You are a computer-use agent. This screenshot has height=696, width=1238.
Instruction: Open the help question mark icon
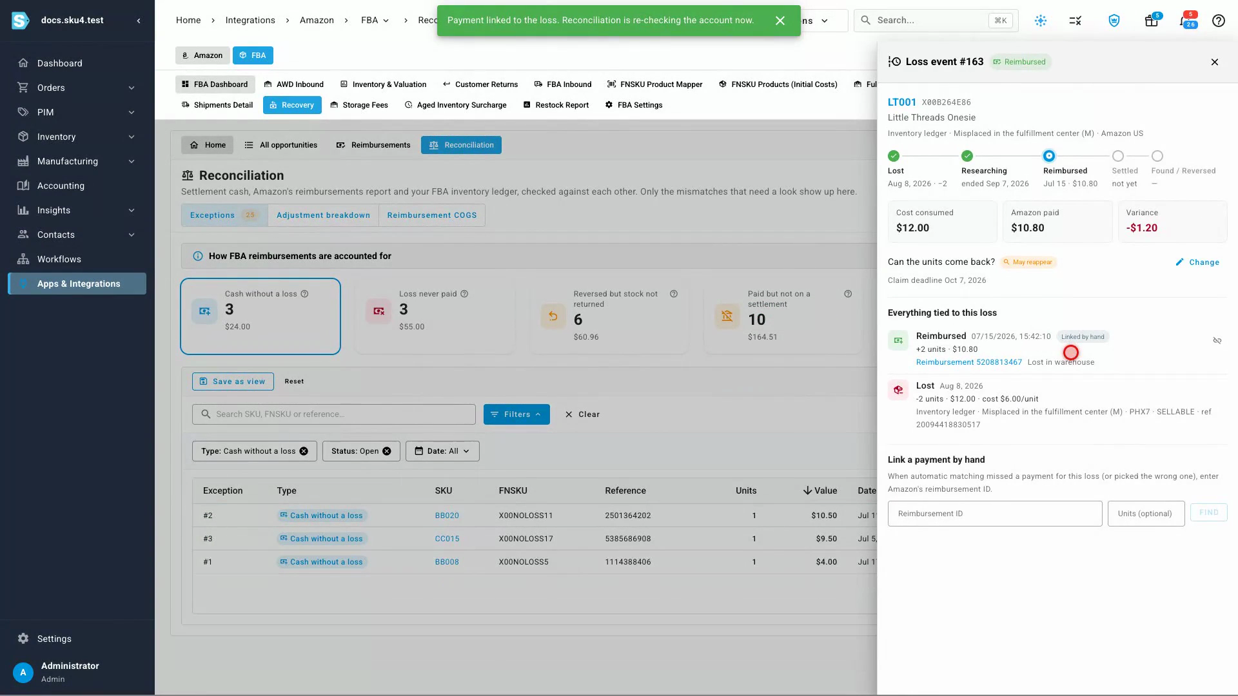[1218, 21]
